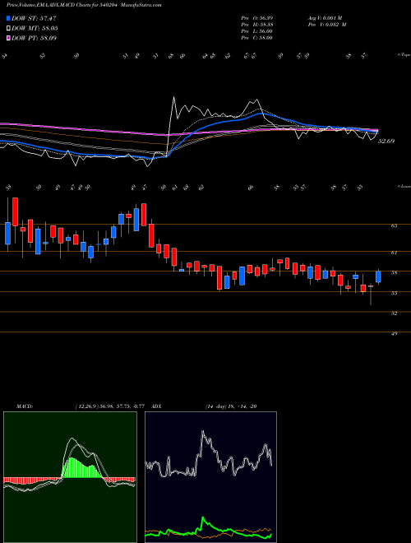Click the Pre C: 58.00 value

pyautogui.click(x=256, y=38)
